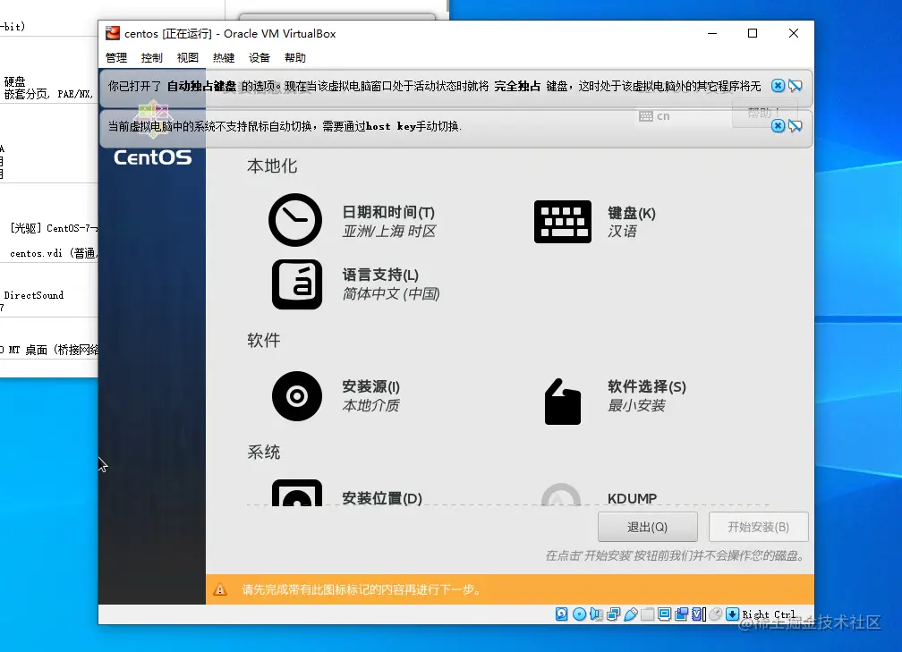The height and width of the screenshot is (652, 902).
Task: Maximize the VirtualBox centos window
Action: [753, 33]
